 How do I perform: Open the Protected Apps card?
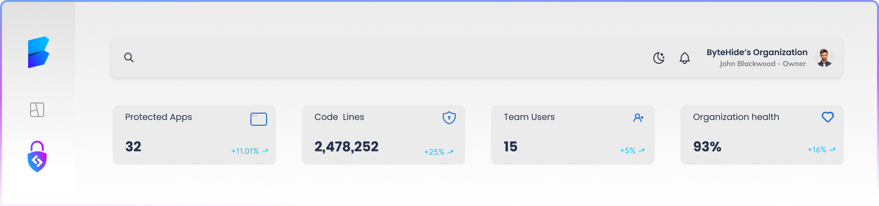(x=194, y=134)
